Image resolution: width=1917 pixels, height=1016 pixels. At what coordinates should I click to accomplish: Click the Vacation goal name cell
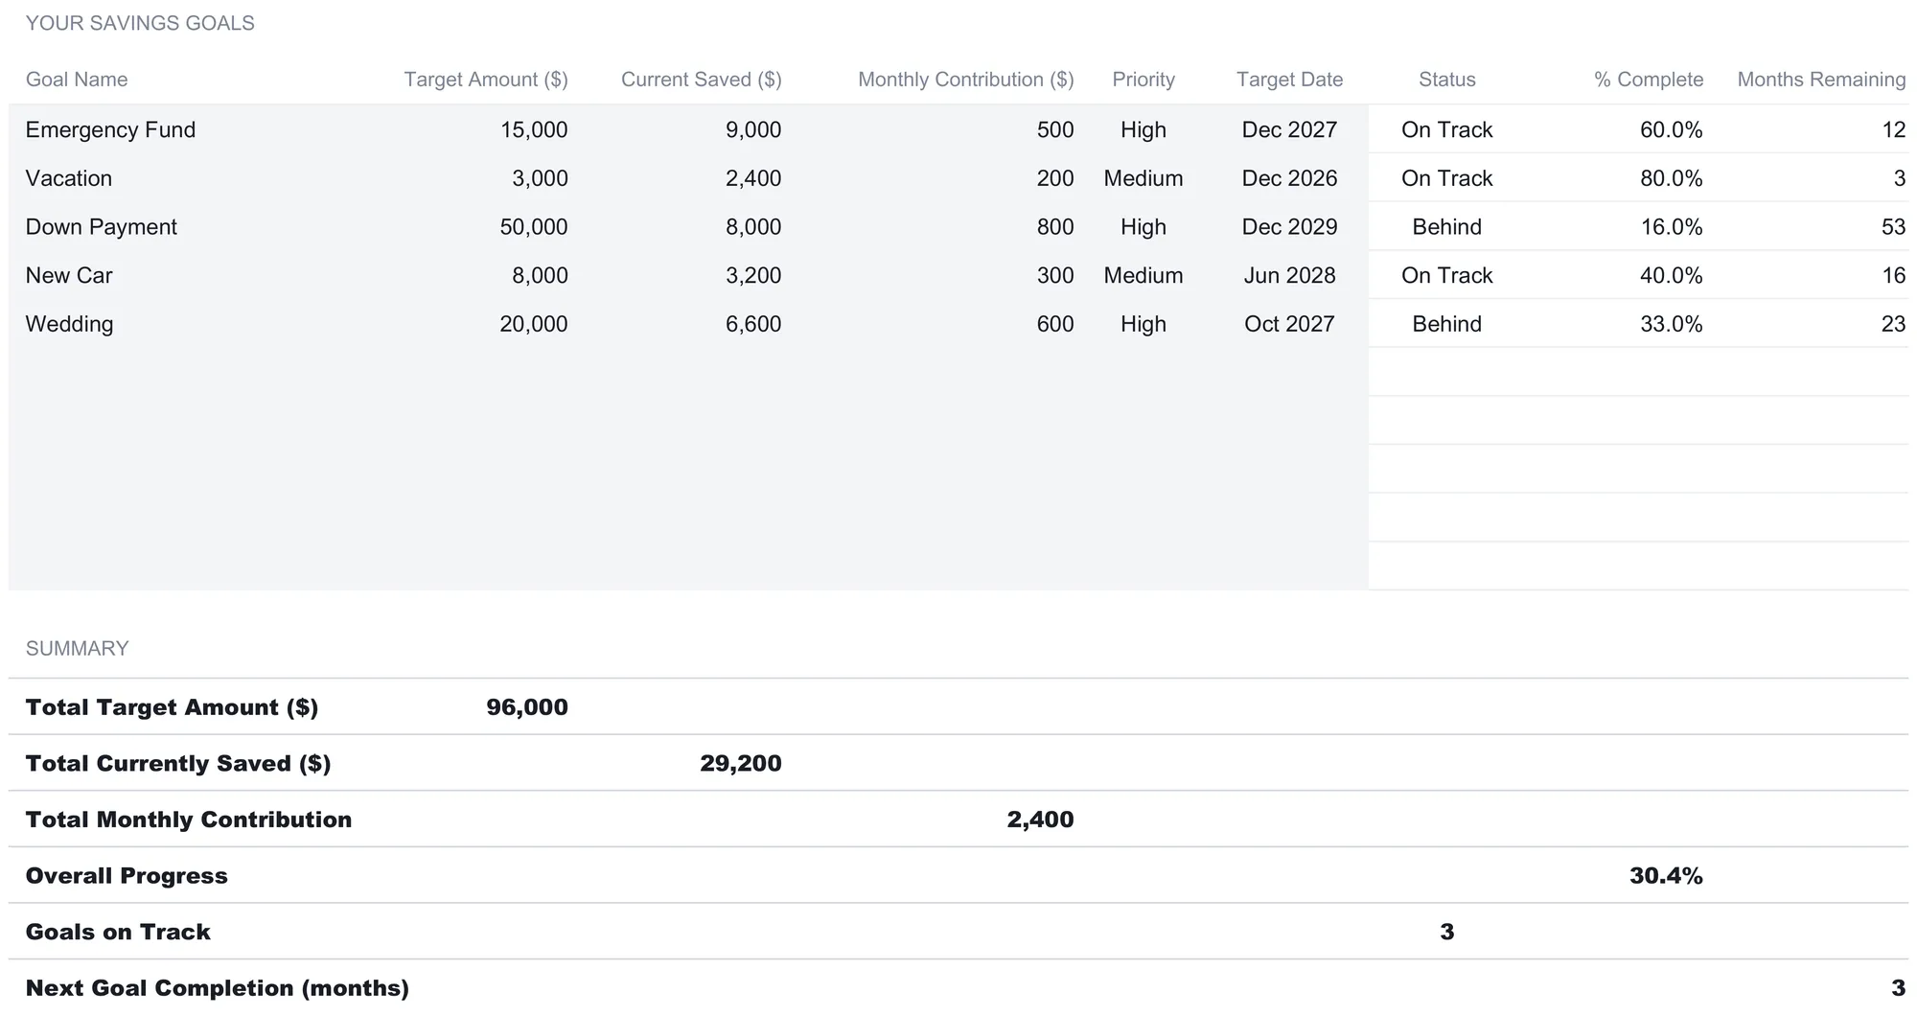pos(69,178)
